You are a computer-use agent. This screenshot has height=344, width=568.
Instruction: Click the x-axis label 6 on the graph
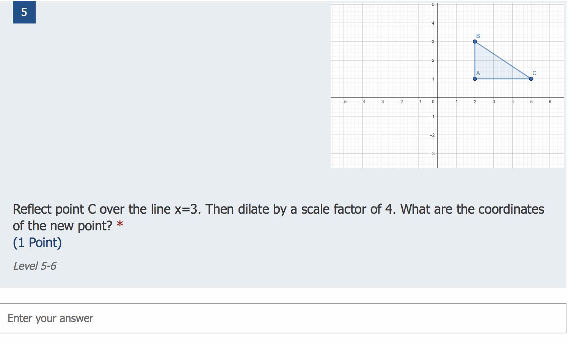[x=550, y=102]
